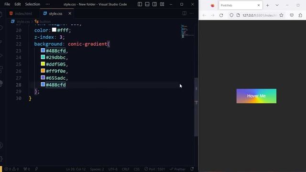Open File menu in VS Code
Screen dimensions: 306x172
click(7, 4)
